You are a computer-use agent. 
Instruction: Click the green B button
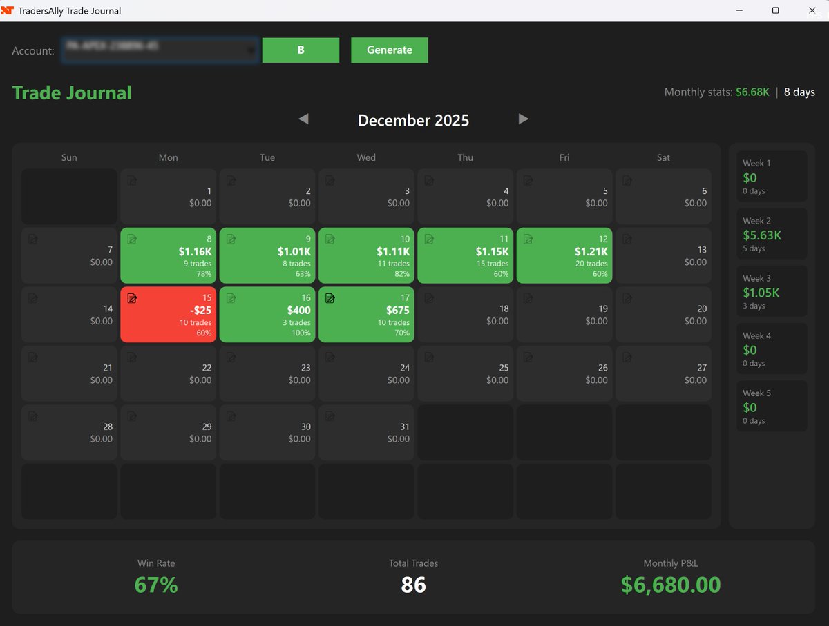click(301, 50)
